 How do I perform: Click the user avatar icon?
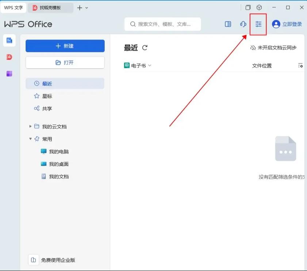click(276, 24)
